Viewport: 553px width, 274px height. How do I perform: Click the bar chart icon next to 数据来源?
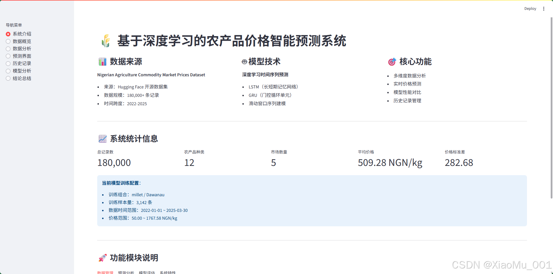(102, 62)
